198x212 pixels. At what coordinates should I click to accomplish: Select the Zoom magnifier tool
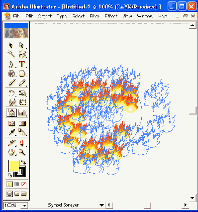[22, 152]
